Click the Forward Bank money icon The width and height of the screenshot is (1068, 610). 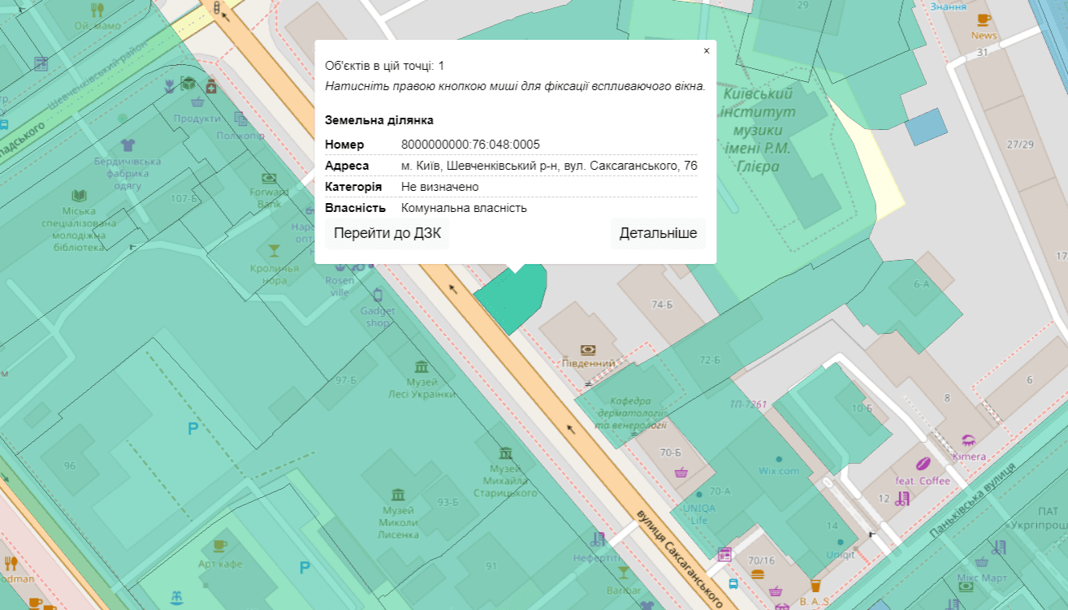(x=269, y=178)
